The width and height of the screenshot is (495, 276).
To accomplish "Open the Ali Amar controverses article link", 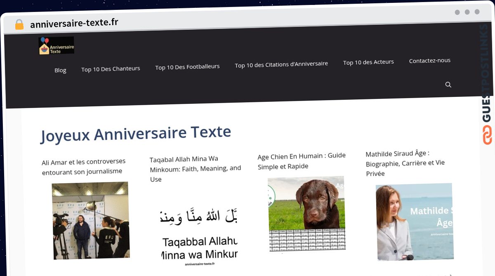I will (84, 166).
